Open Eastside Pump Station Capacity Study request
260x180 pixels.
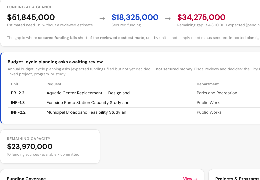(88, 103)
